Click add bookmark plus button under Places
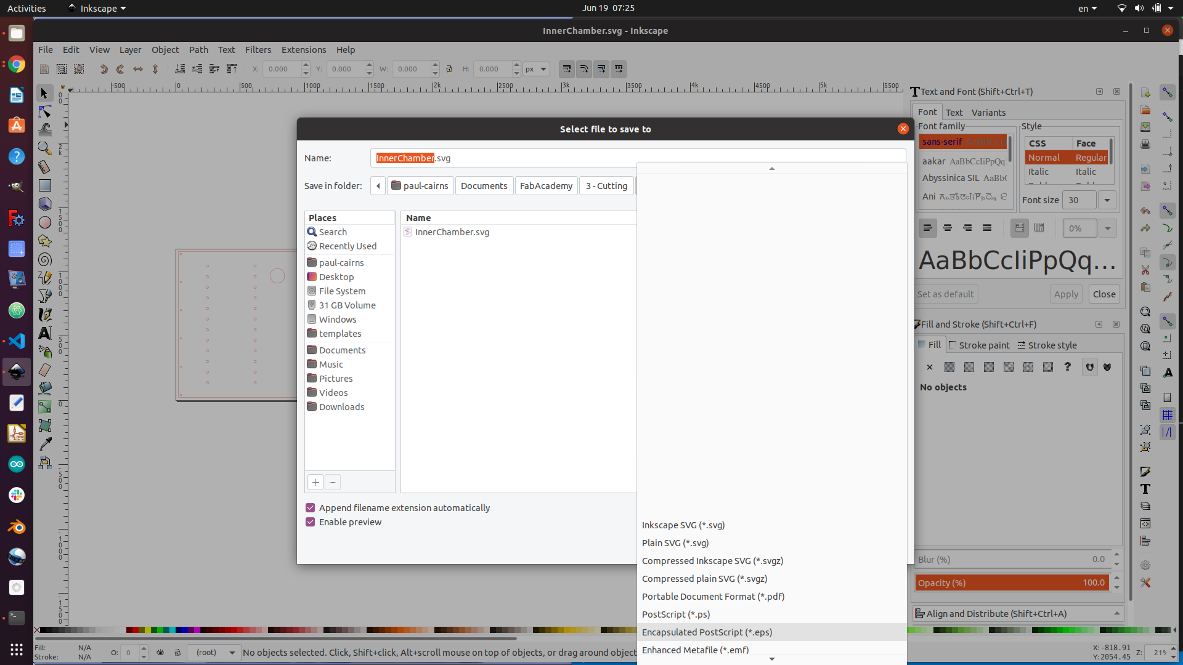 315,482
